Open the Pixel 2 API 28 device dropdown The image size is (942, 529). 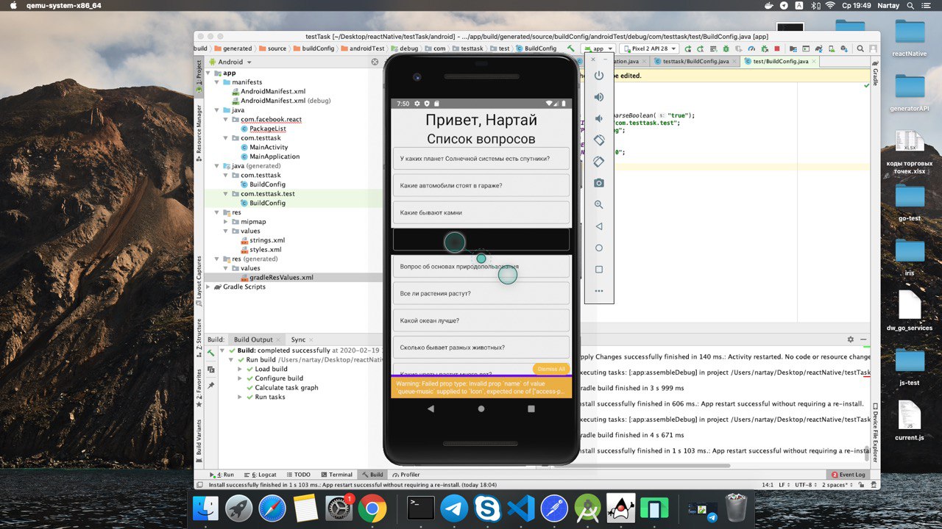(x=649, y=48)
